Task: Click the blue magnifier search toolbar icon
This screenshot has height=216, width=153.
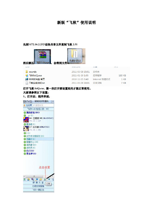Action: pos(37,179)
